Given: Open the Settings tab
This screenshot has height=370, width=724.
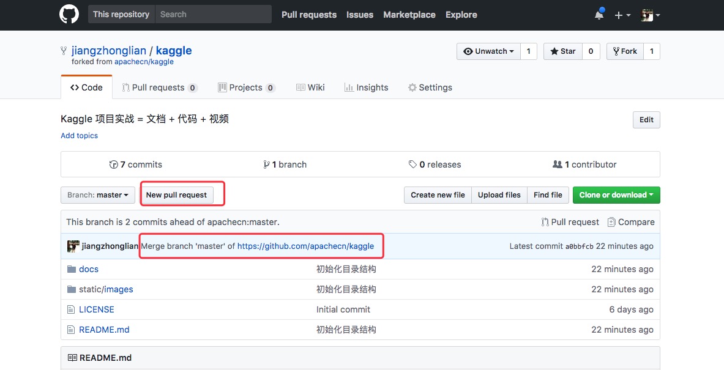Looking at the screenshot, I should tap(430, 87).
